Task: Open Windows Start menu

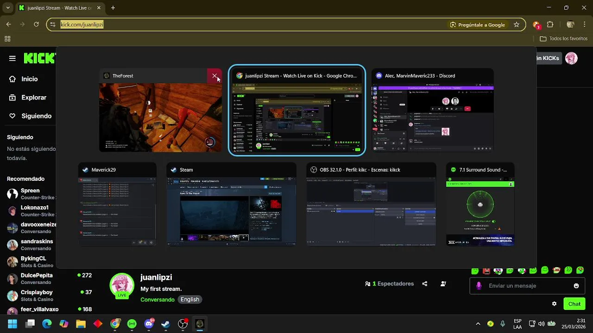Action: coord(13,324)
